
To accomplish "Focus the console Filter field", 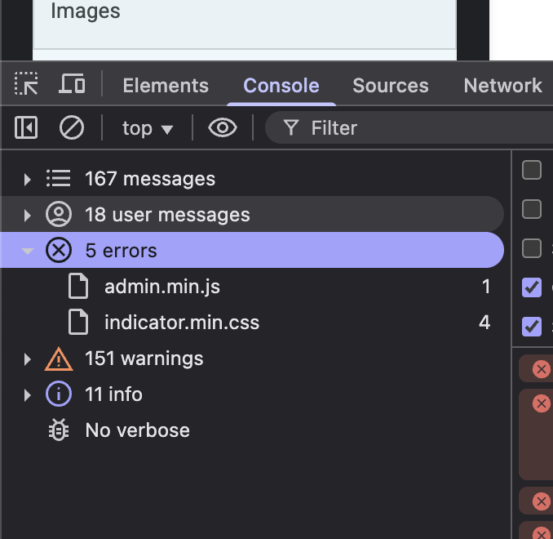I will pos(409,127).
